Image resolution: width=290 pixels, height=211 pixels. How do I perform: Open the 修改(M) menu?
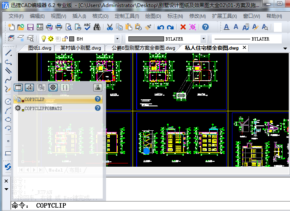(197, 16)
